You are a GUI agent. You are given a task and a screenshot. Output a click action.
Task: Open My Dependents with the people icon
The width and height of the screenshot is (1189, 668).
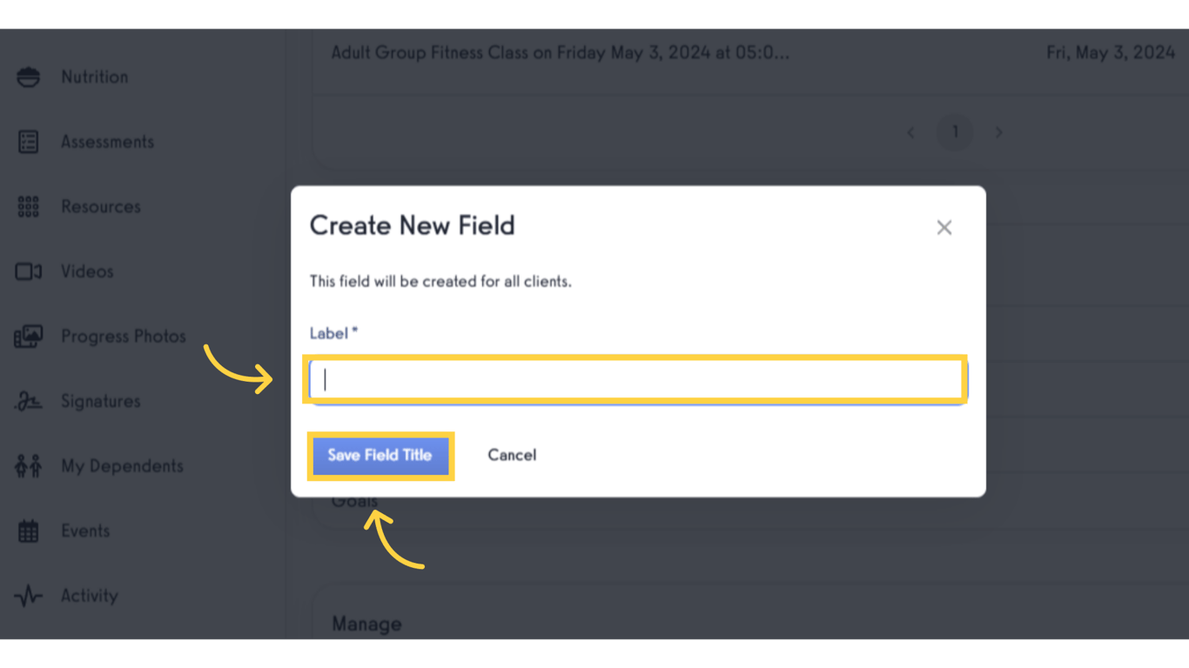point(28,465)
